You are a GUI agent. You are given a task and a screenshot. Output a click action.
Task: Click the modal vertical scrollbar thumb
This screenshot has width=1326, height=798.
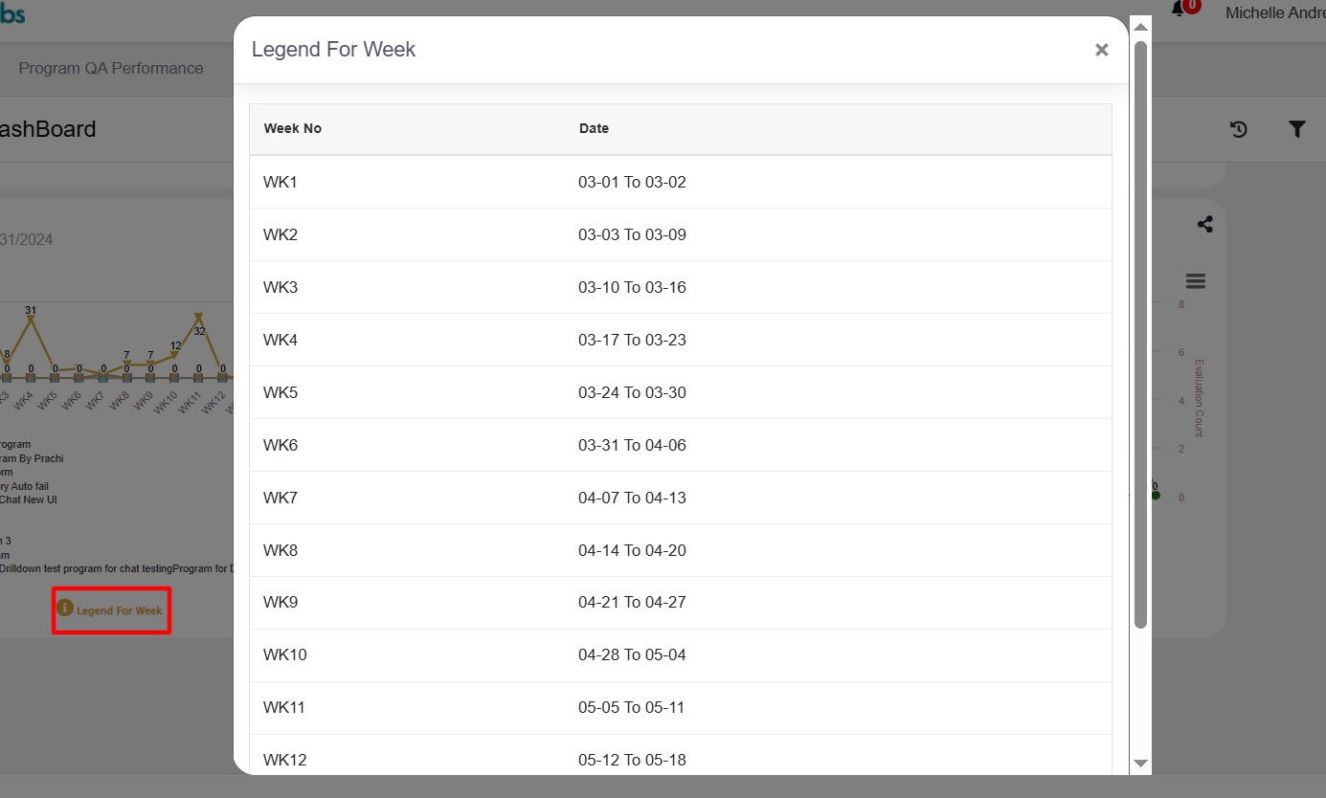(1140, 335)
